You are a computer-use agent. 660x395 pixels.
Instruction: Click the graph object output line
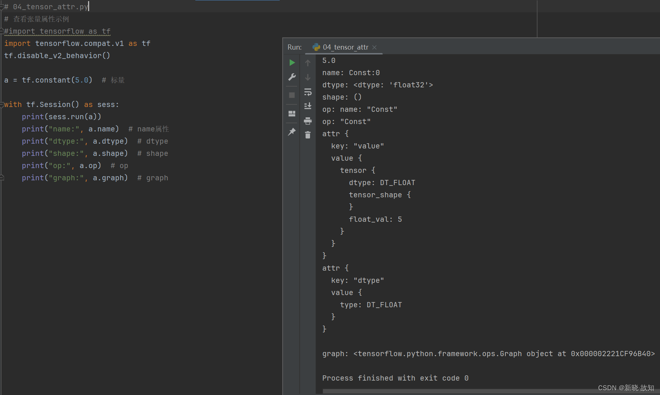[488, 354]
